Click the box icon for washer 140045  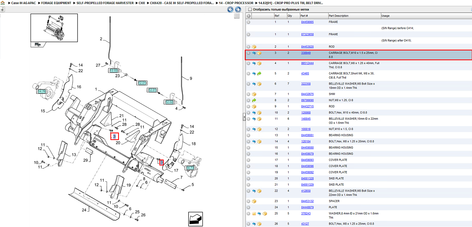tap(259, 119)
